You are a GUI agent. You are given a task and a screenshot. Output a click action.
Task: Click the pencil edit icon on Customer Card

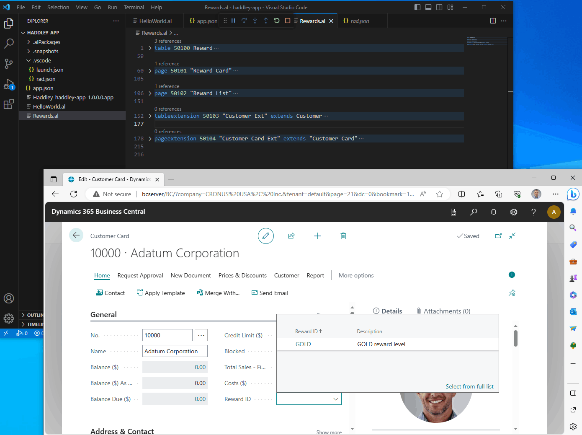[x=265, y=236]
